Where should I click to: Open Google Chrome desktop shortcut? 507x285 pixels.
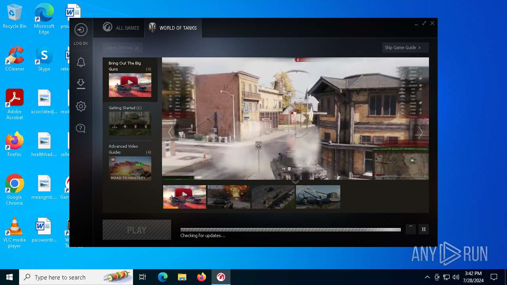click(x=15, y=190)
